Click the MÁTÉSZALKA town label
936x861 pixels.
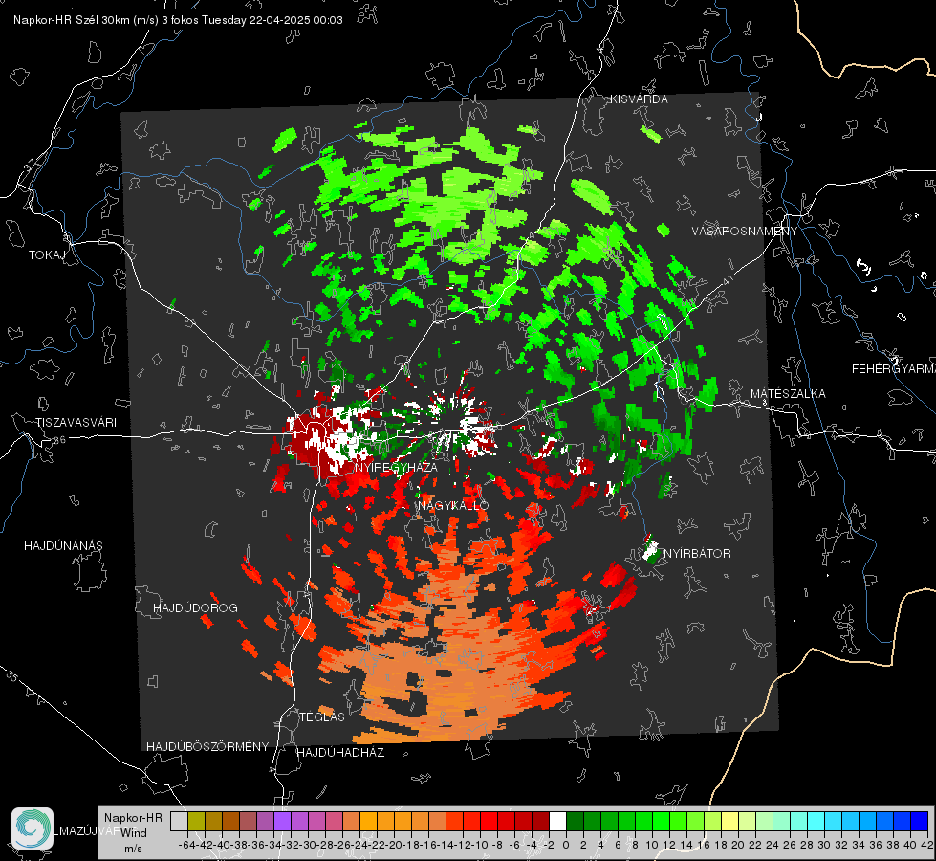pos(788,394)
